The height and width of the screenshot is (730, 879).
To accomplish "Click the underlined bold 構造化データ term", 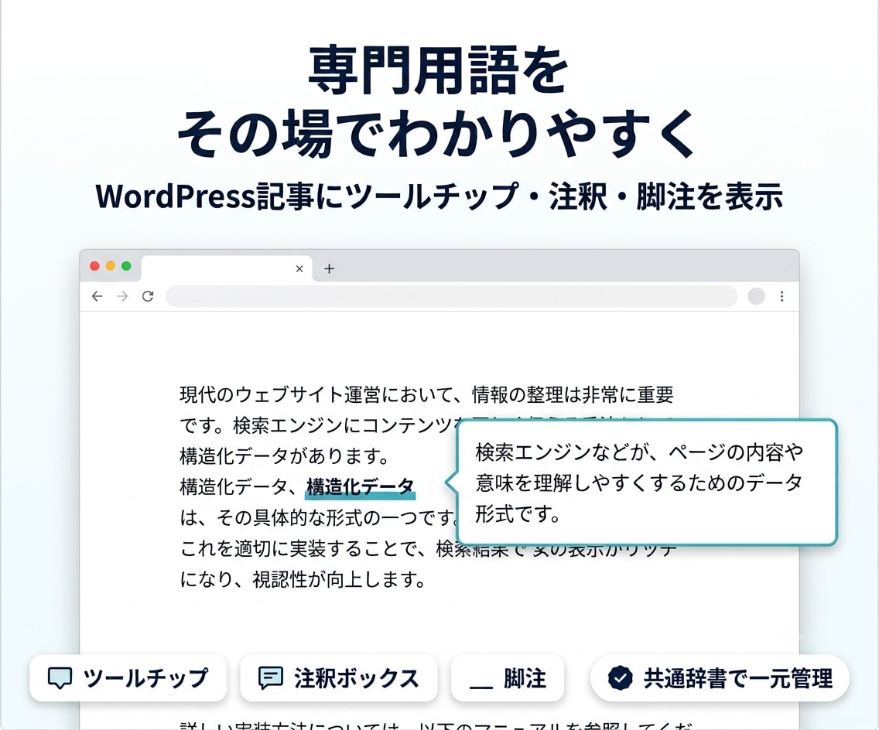I will pyautogui.click(x=360, y=487).
